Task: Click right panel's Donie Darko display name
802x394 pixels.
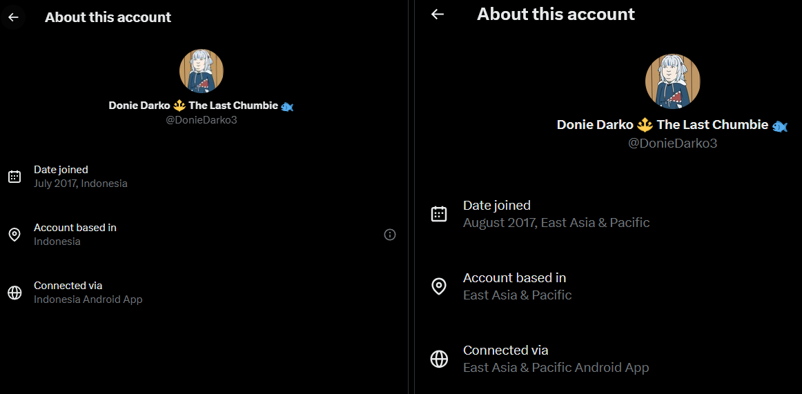Action: pos(672,125)
